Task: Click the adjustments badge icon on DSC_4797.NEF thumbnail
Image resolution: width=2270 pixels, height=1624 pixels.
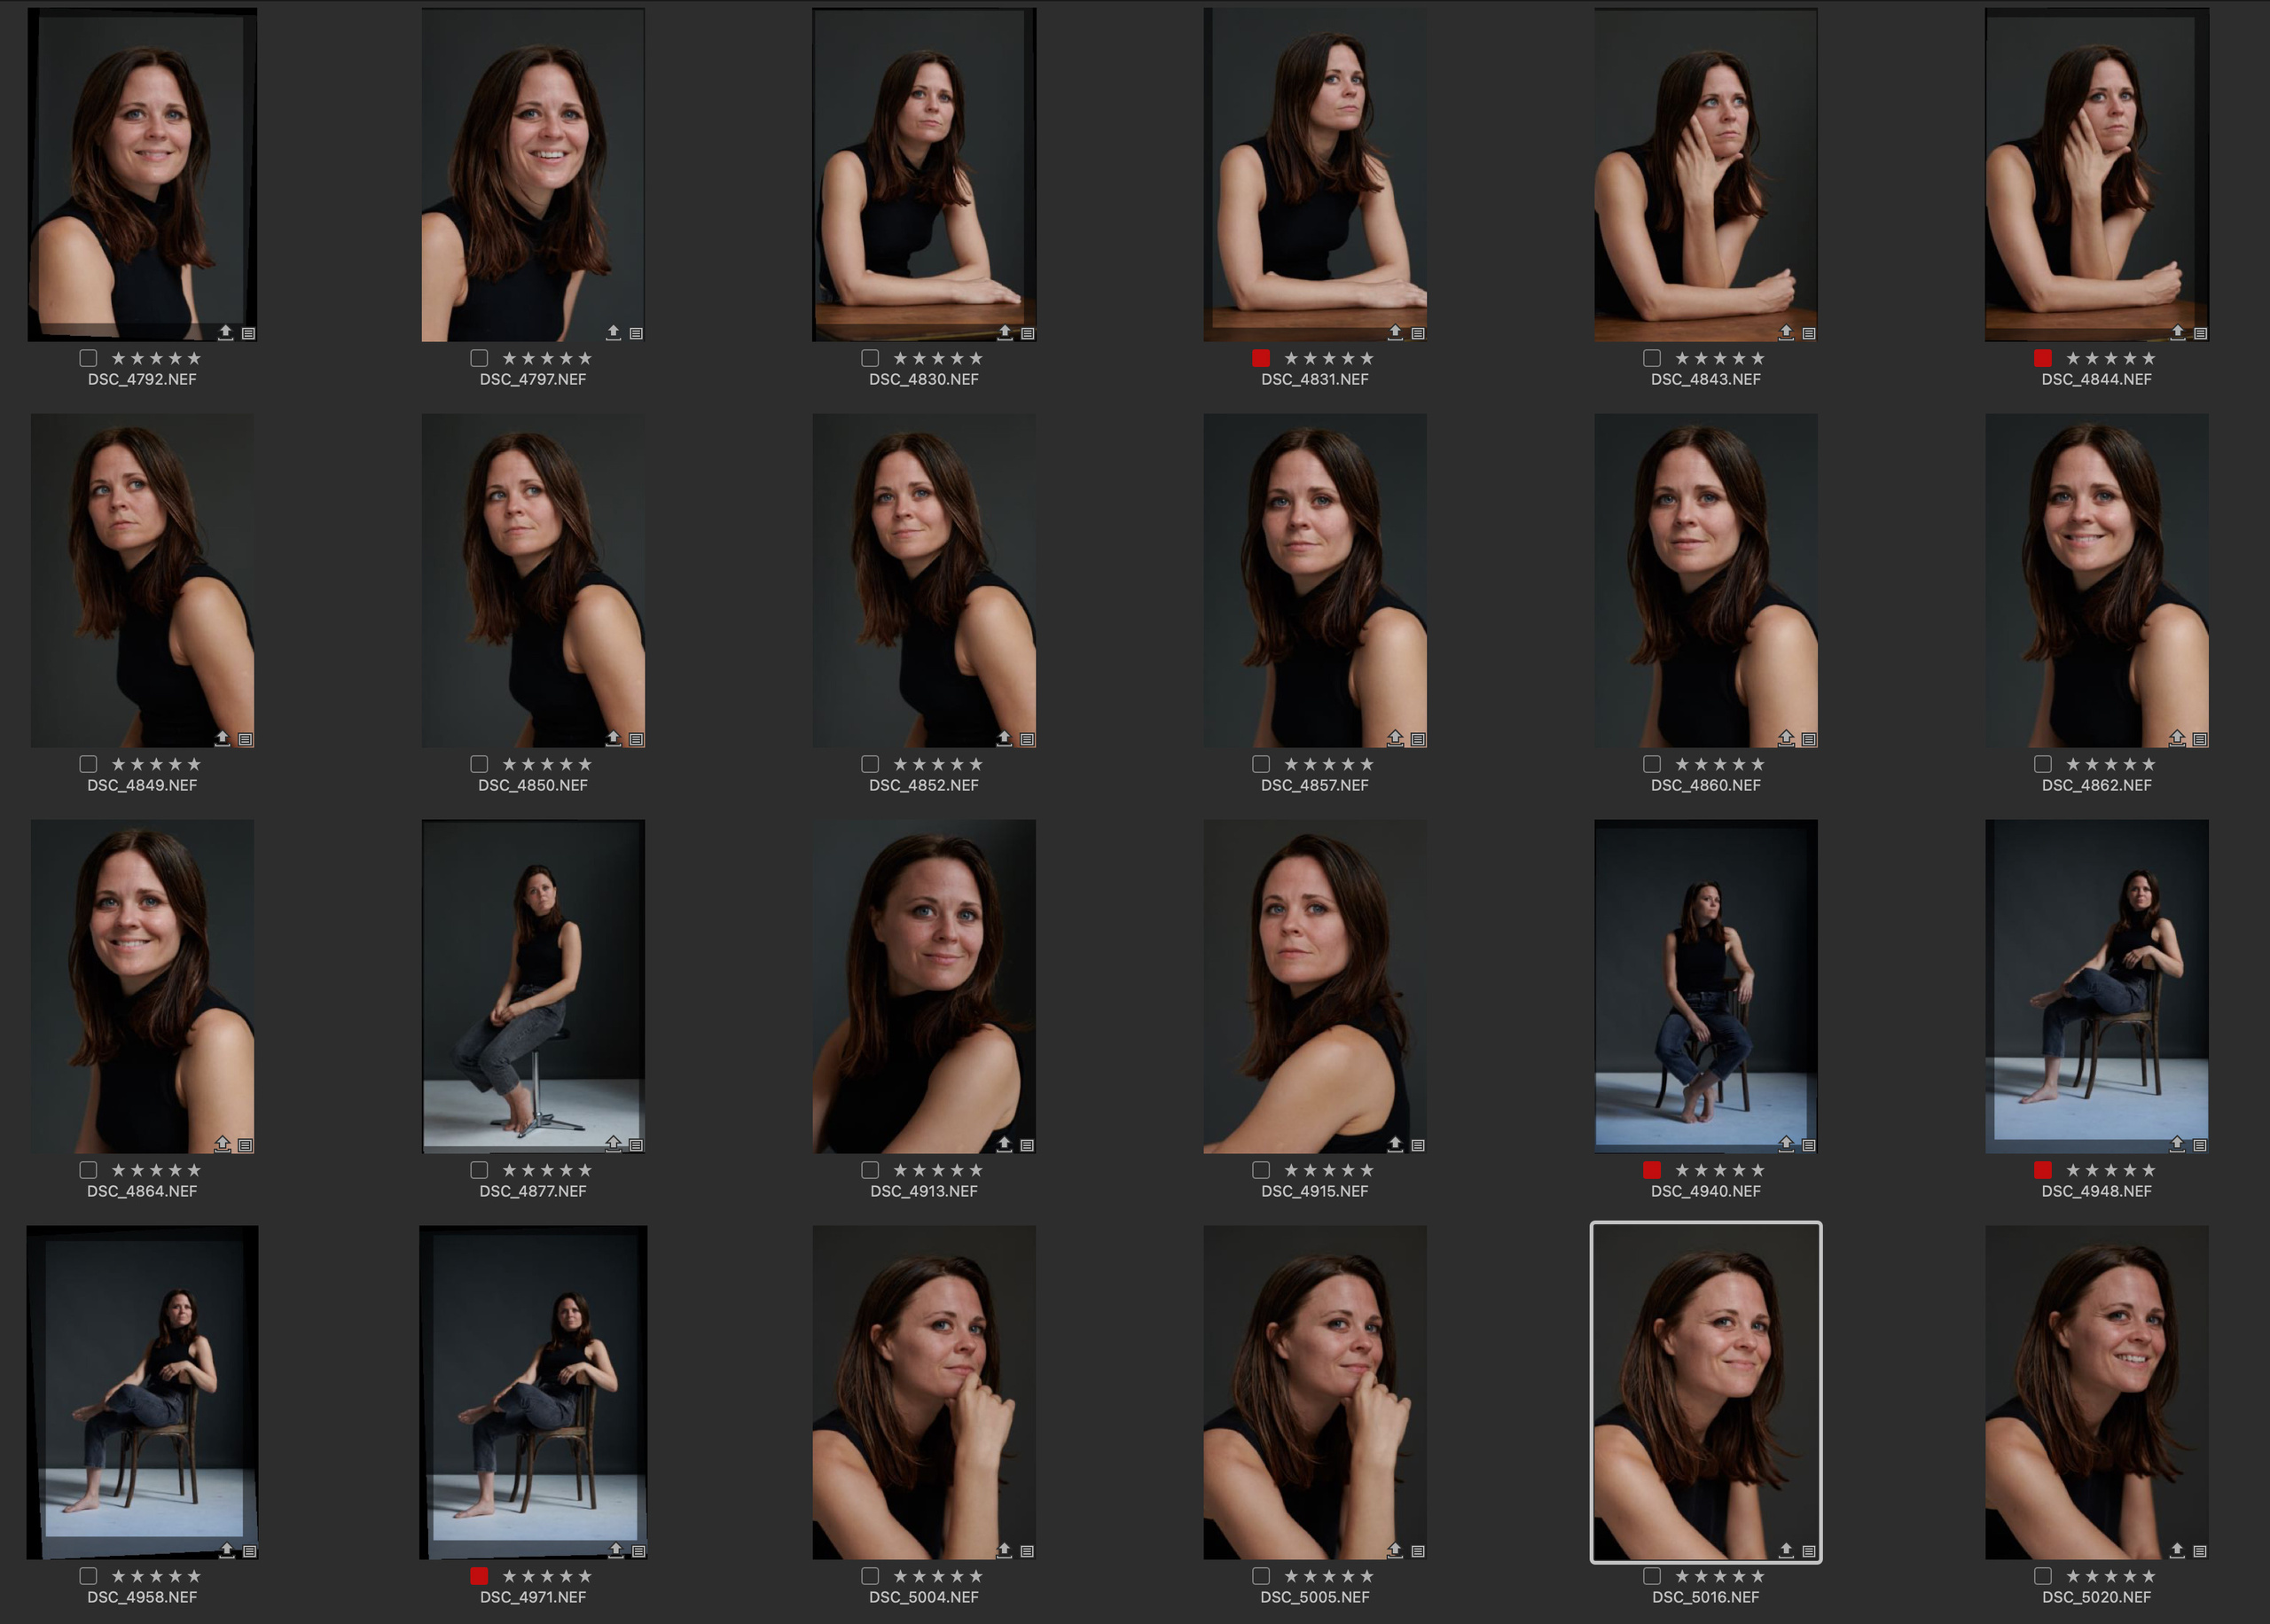Action: coord(636,333)
